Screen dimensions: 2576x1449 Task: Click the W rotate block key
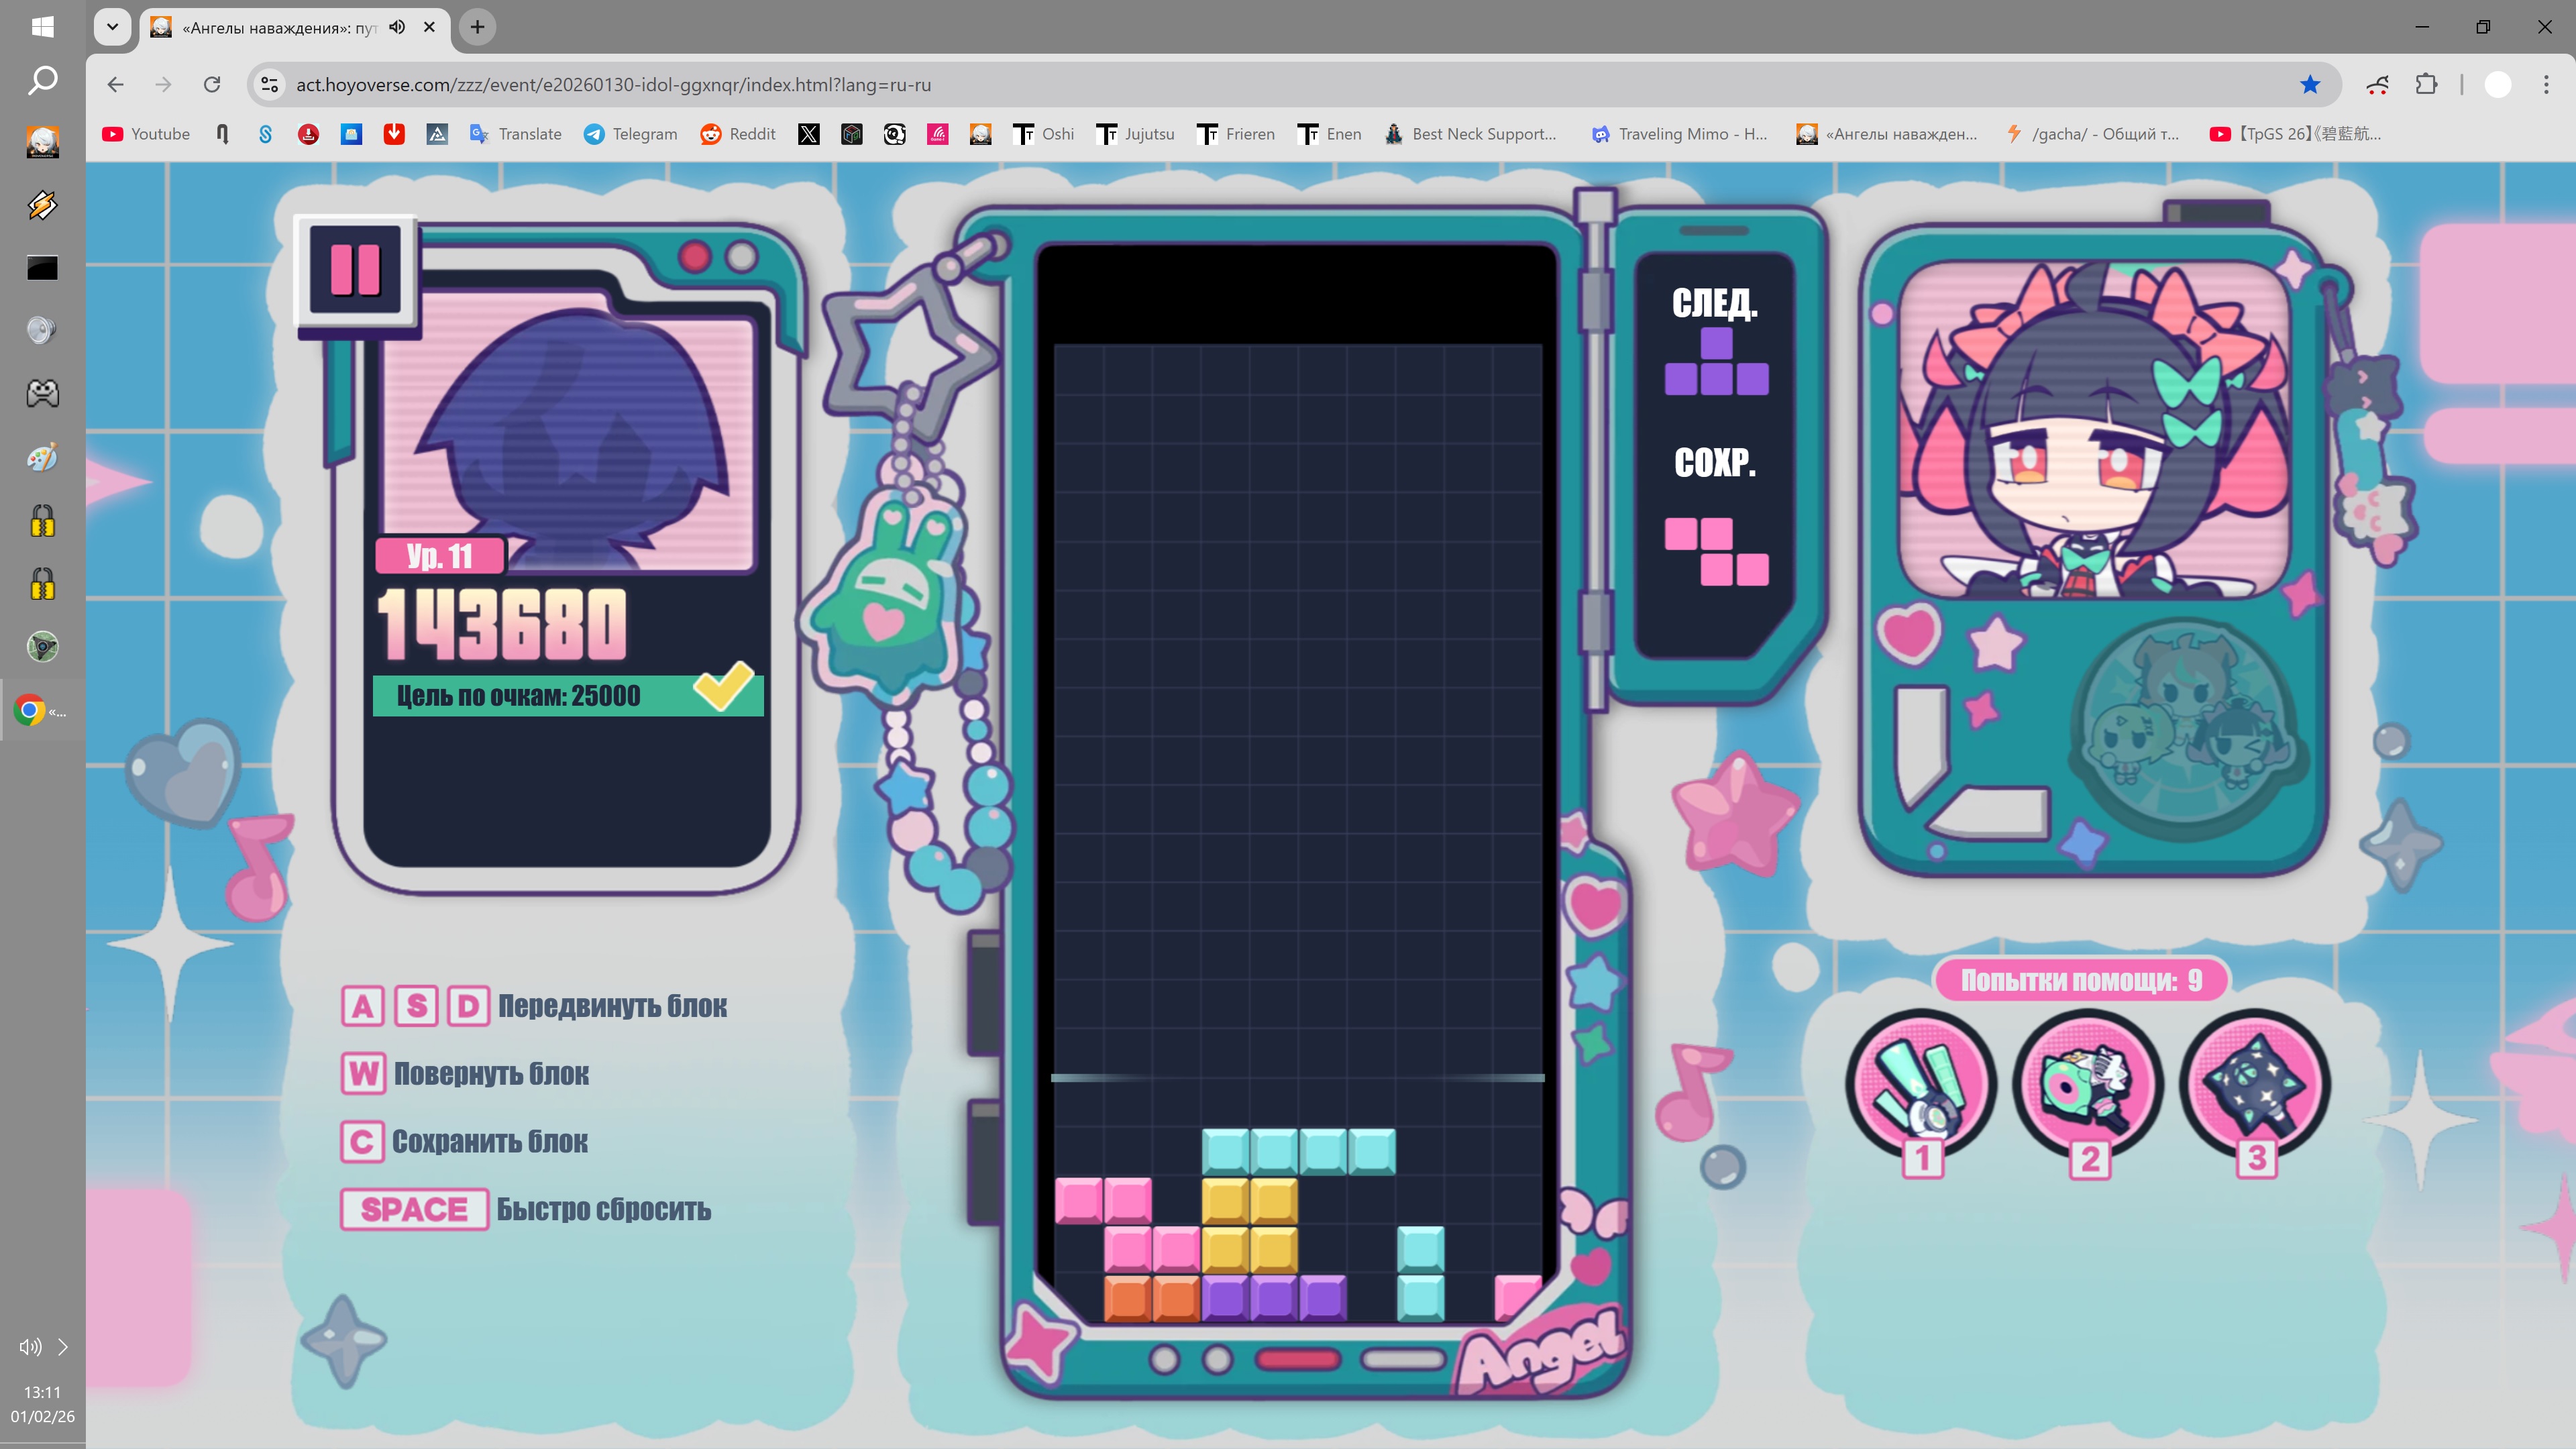click(363, 1074)
